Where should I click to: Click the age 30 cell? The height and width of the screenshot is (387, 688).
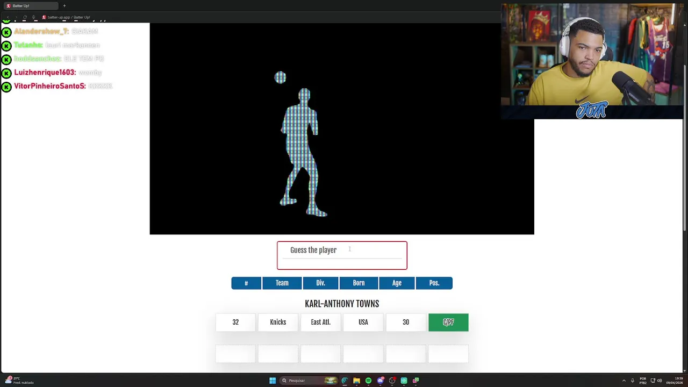click(x=406, y=322)
